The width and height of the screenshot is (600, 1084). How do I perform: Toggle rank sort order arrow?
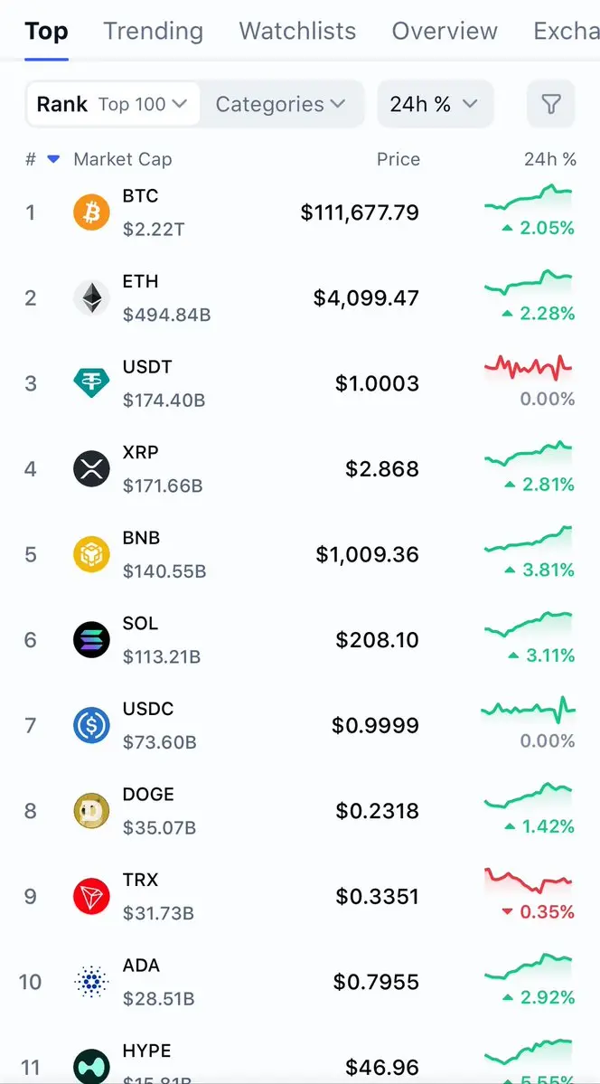[53, 159]
